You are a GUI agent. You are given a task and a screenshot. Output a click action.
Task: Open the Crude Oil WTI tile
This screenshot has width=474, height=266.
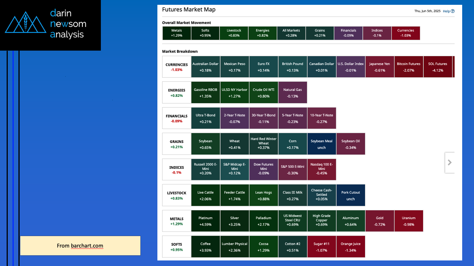pos(263,93)
